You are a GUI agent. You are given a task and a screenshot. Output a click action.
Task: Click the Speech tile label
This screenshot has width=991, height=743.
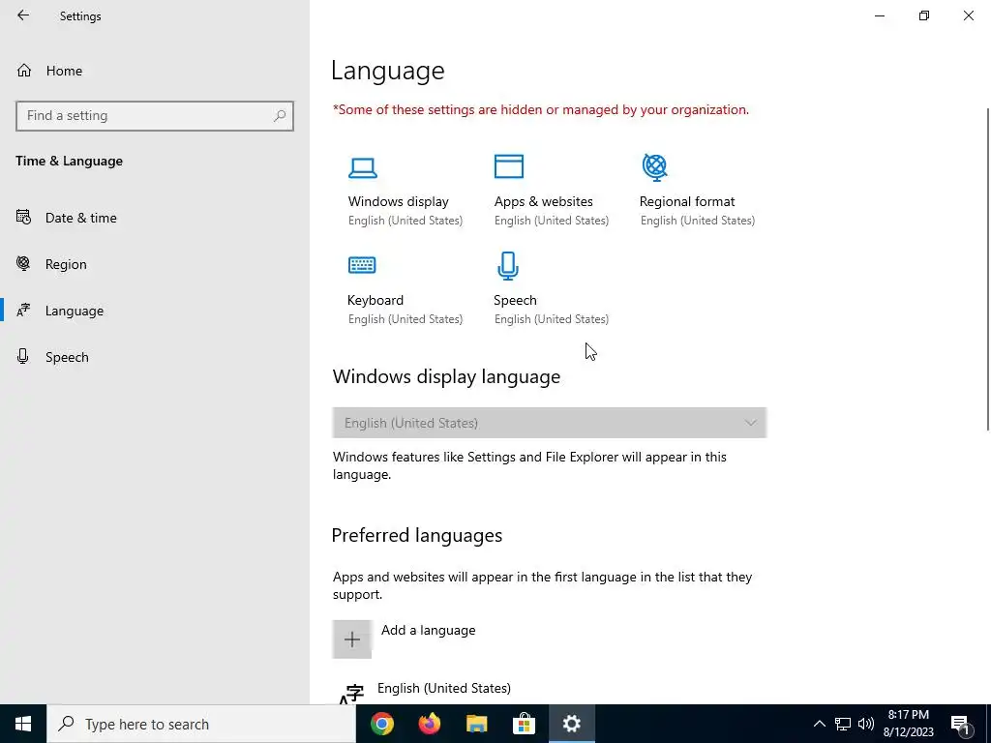[515, 300]
